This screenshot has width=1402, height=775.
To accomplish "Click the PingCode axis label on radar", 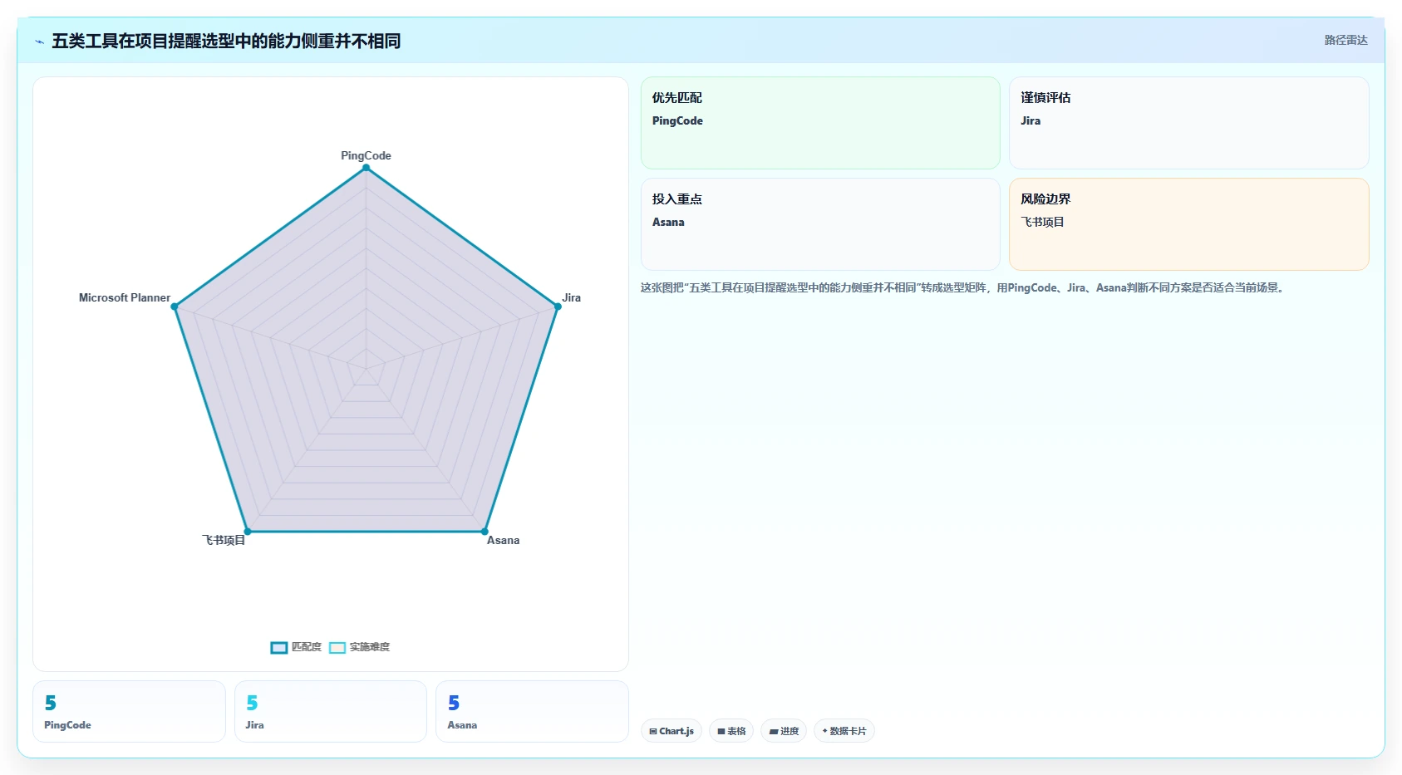I will [366, 155].
